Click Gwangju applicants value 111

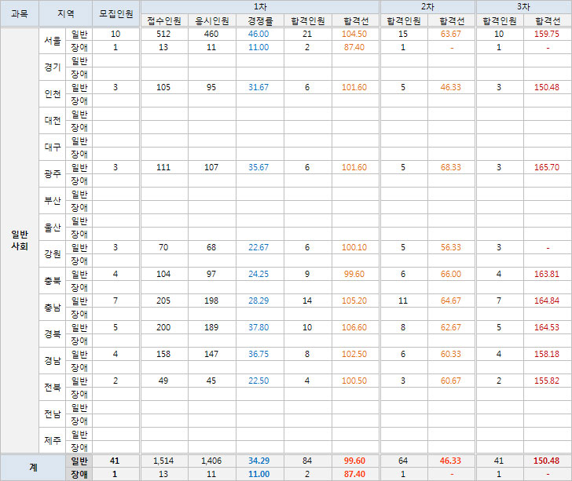(x=163, y=167)
